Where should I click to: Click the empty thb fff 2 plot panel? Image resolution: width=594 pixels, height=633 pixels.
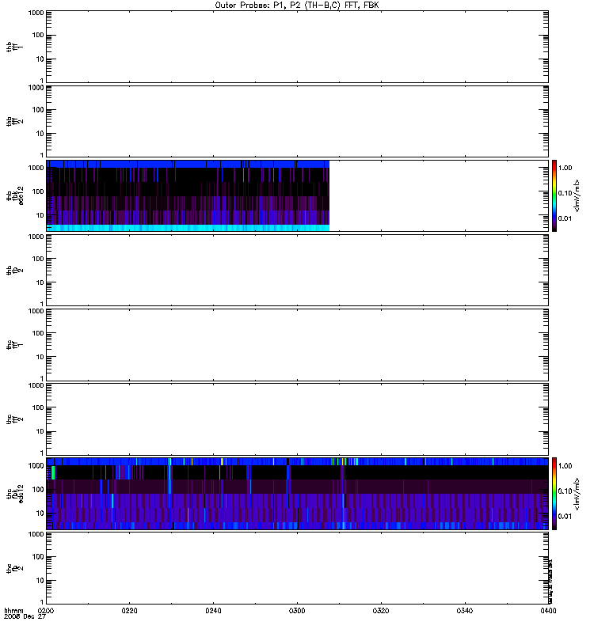click(297, 121)
